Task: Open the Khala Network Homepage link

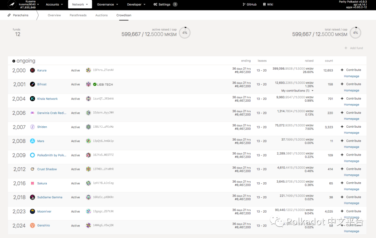Action: 352,105
